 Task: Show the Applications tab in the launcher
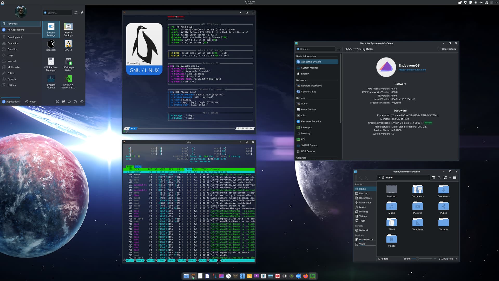coord(11,102)
